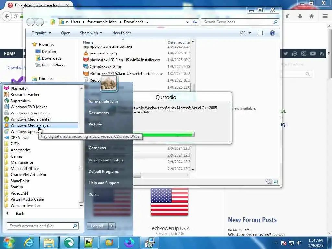Toggle the Explorer preview pane icon
The image size is (332, 249).
click(x=261, y=33)
